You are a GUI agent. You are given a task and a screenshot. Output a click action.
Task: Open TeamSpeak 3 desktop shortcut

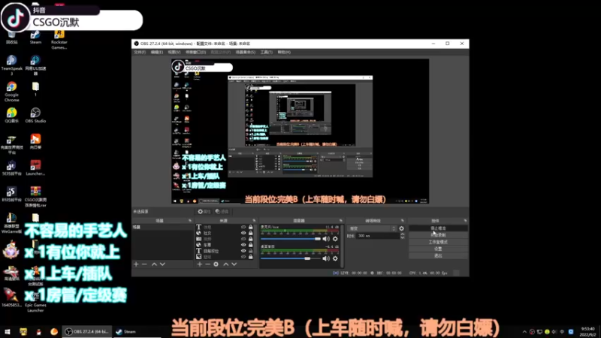[x=11, y=65]
